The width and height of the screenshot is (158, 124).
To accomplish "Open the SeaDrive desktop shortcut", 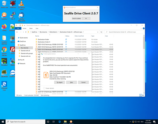I will tap(4, 16).
